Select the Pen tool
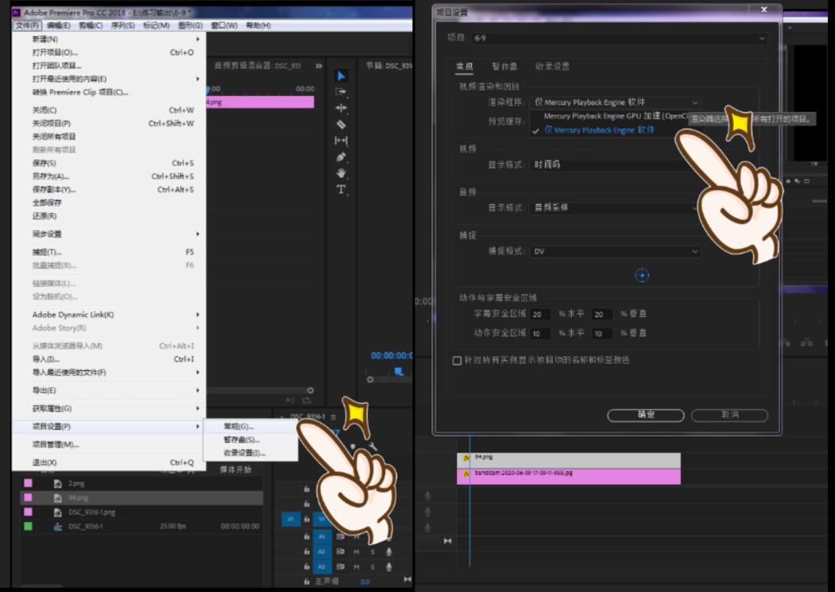Viewport: 835px width, 592px height. pyautogui.click(x=341, y=157)
